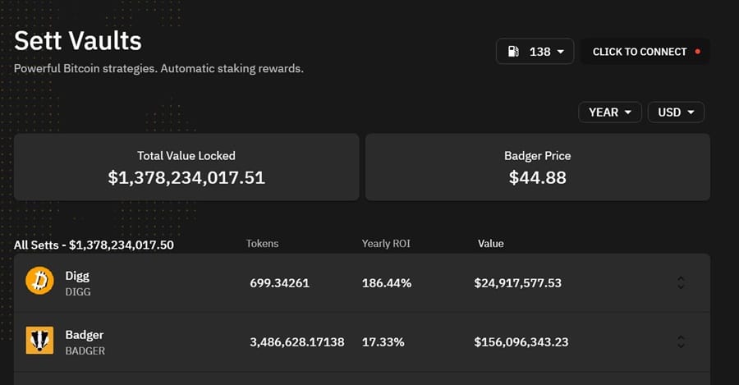The height and width of the screenshot is (385, 739).
Task: Click the Digg vault name label
Action: point(78,277)
